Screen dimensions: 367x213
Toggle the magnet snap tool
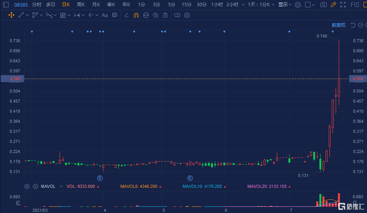136,15
